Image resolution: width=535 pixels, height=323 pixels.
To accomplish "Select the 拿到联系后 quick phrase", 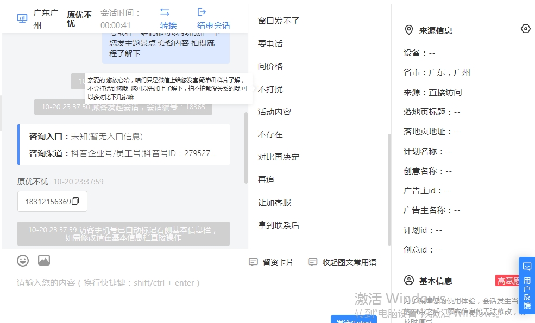I will pyautogui.click(x=279, y=225).
